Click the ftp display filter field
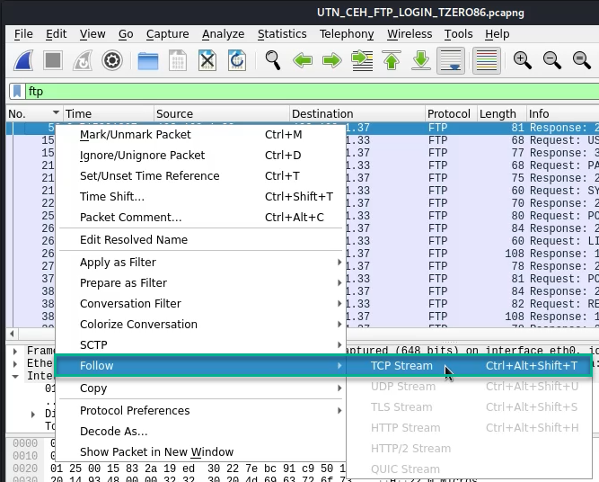 click(x=312, y=92)
